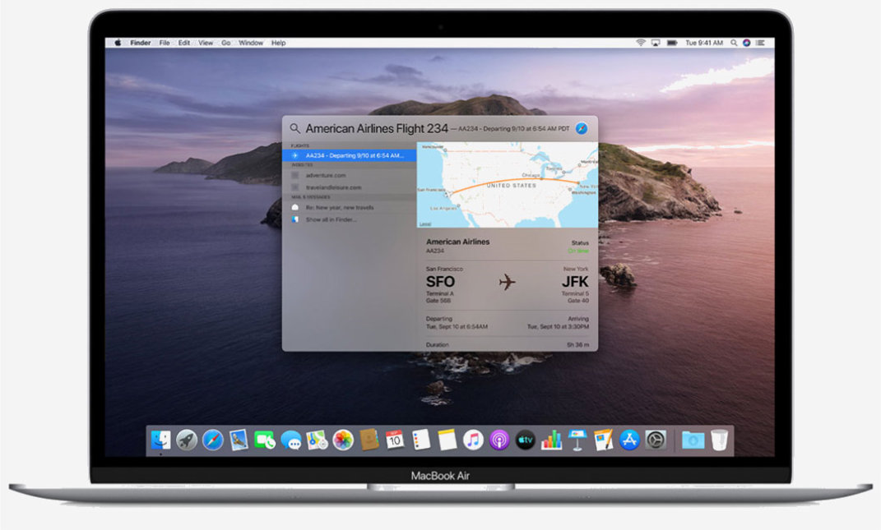The height and width of the screenshot is (530, 881).
Task: Launch FaceTime from the Dock
Action: coord(265,440)
